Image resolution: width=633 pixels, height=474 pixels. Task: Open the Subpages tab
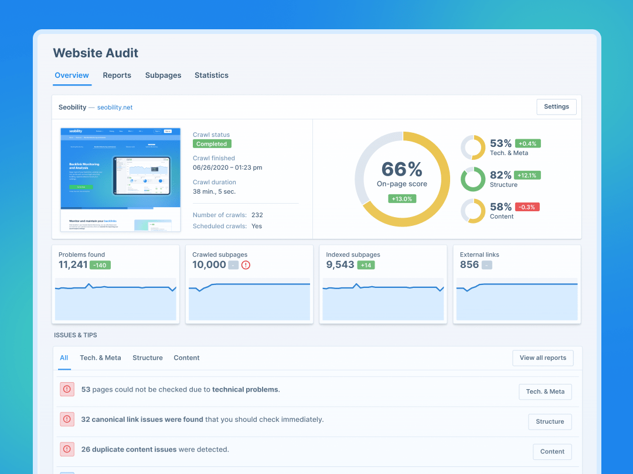pyautogui.click(x=163, y=75)
